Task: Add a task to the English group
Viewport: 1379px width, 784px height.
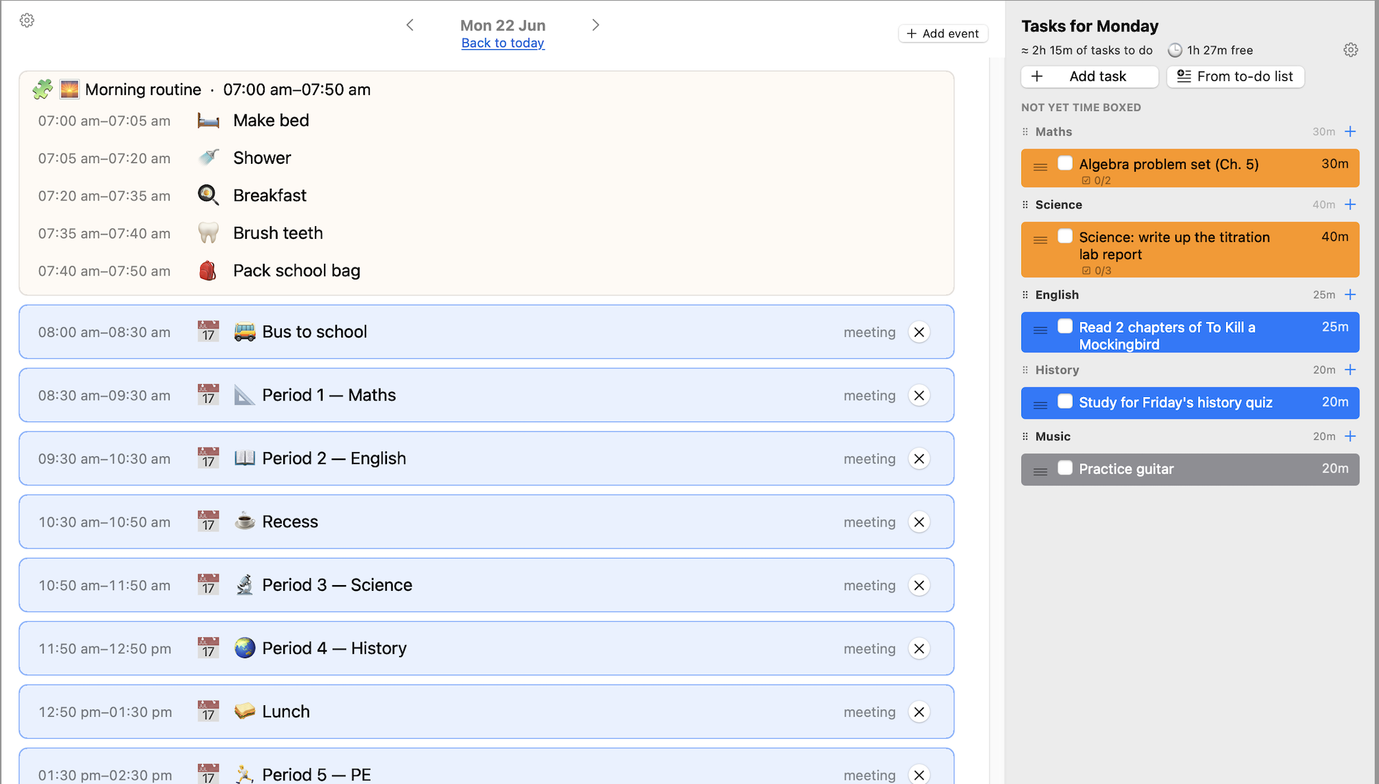Action: (1350, 295)
